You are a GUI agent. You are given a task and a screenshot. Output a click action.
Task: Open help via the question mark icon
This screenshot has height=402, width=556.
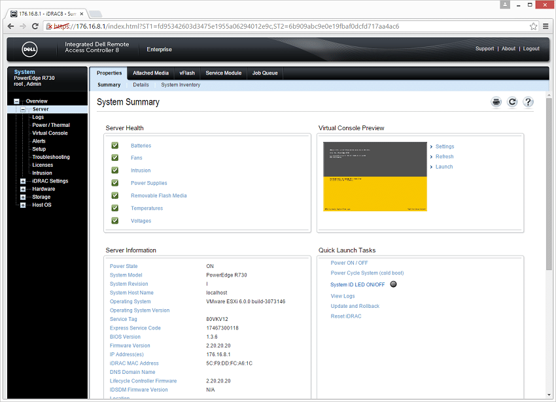528,102
